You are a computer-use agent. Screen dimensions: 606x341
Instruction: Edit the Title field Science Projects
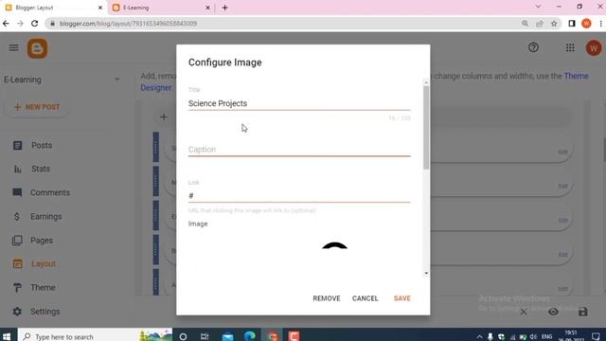pyautogui.click(x=299, y=103)
